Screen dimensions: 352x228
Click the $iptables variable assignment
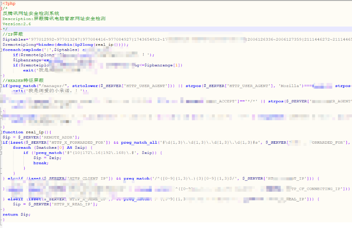[16, 39]
